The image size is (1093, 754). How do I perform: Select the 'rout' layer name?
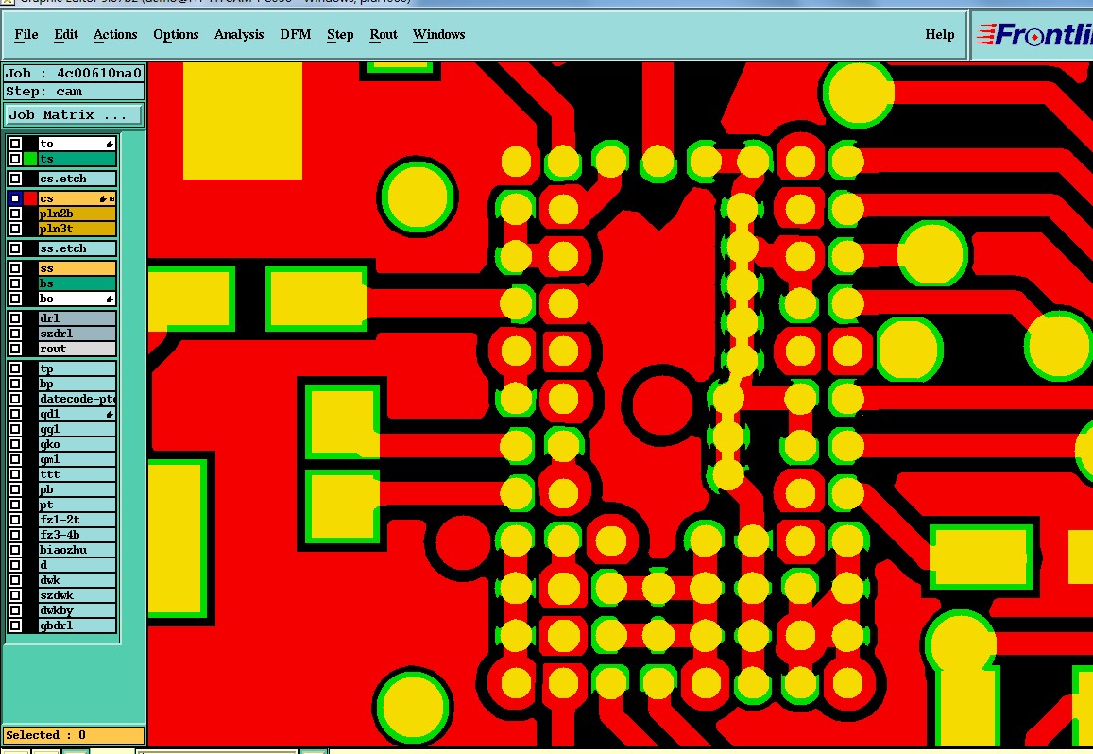click(x=77, y=349)
